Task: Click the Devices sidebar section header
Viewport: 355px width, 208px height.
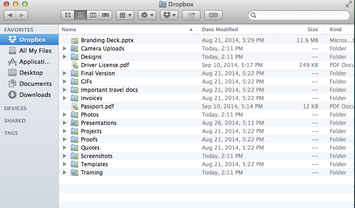Action: pyautogui.click(x=15, y=108)
